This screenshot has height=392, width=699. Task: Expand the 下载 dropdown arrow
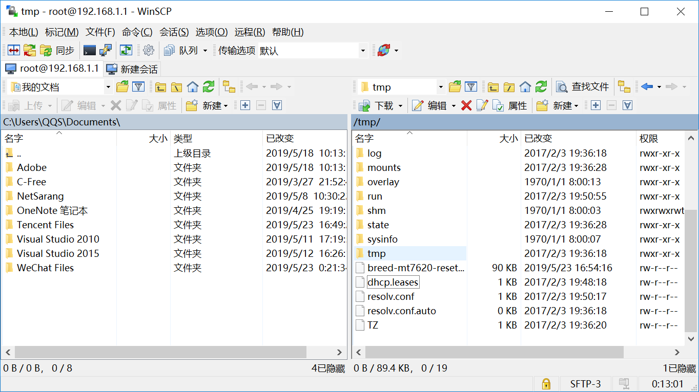click(401, 106)
